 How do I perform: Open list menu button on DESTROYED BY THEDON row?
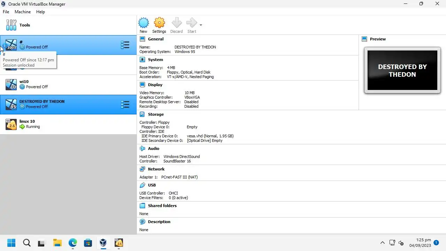125,104
